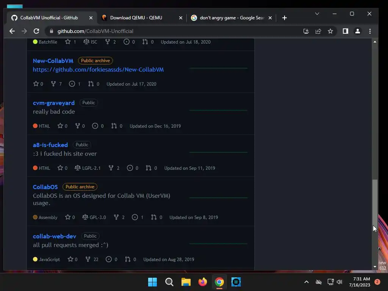Open the browser side panel
Viewport: 388px width, 291px height.
tap(346, 31)
